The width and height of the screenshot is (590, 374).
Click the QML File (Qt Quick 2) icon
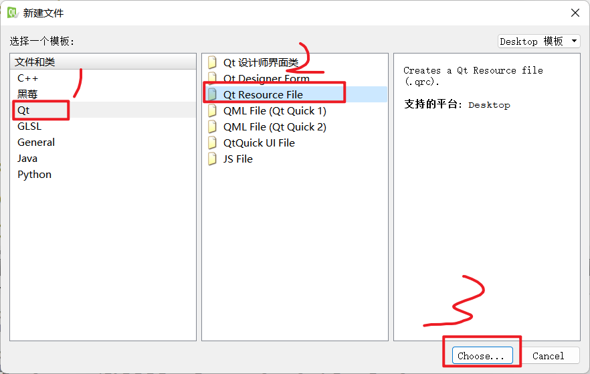tap(213, 127)
